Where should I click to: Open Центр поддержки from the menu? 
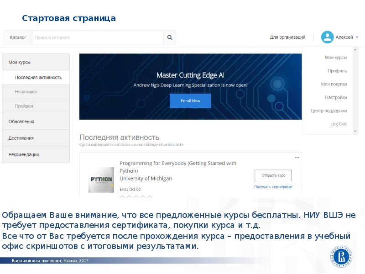tap(328, 111)
